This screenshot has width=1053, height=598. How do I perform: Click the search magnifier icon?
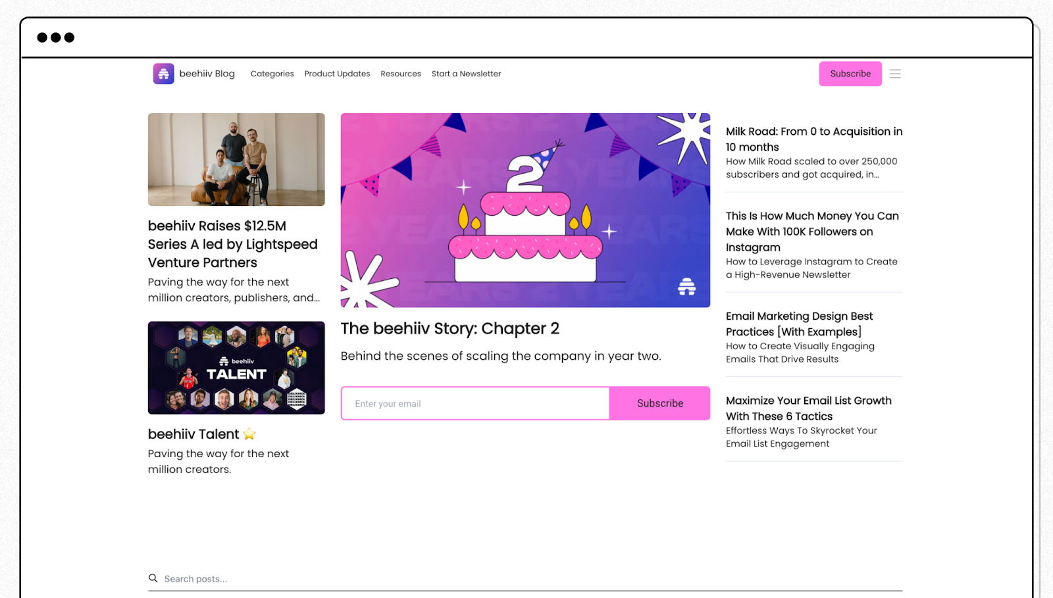(x=153, y=578)
